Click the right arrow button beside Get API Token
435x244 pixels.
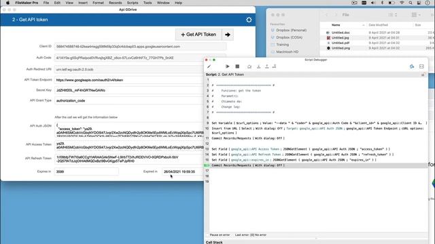(x=228, y=35)
